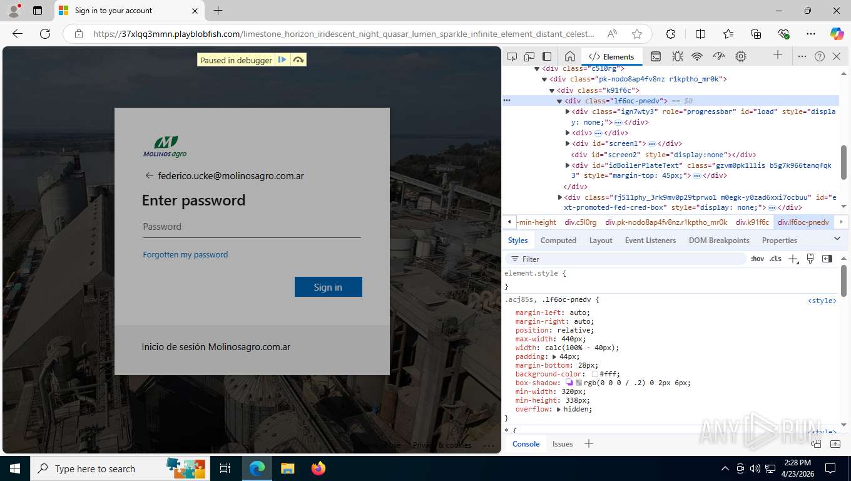851x481 pixels.
Task: Open the Properties tab
Action: pos(779,240)
